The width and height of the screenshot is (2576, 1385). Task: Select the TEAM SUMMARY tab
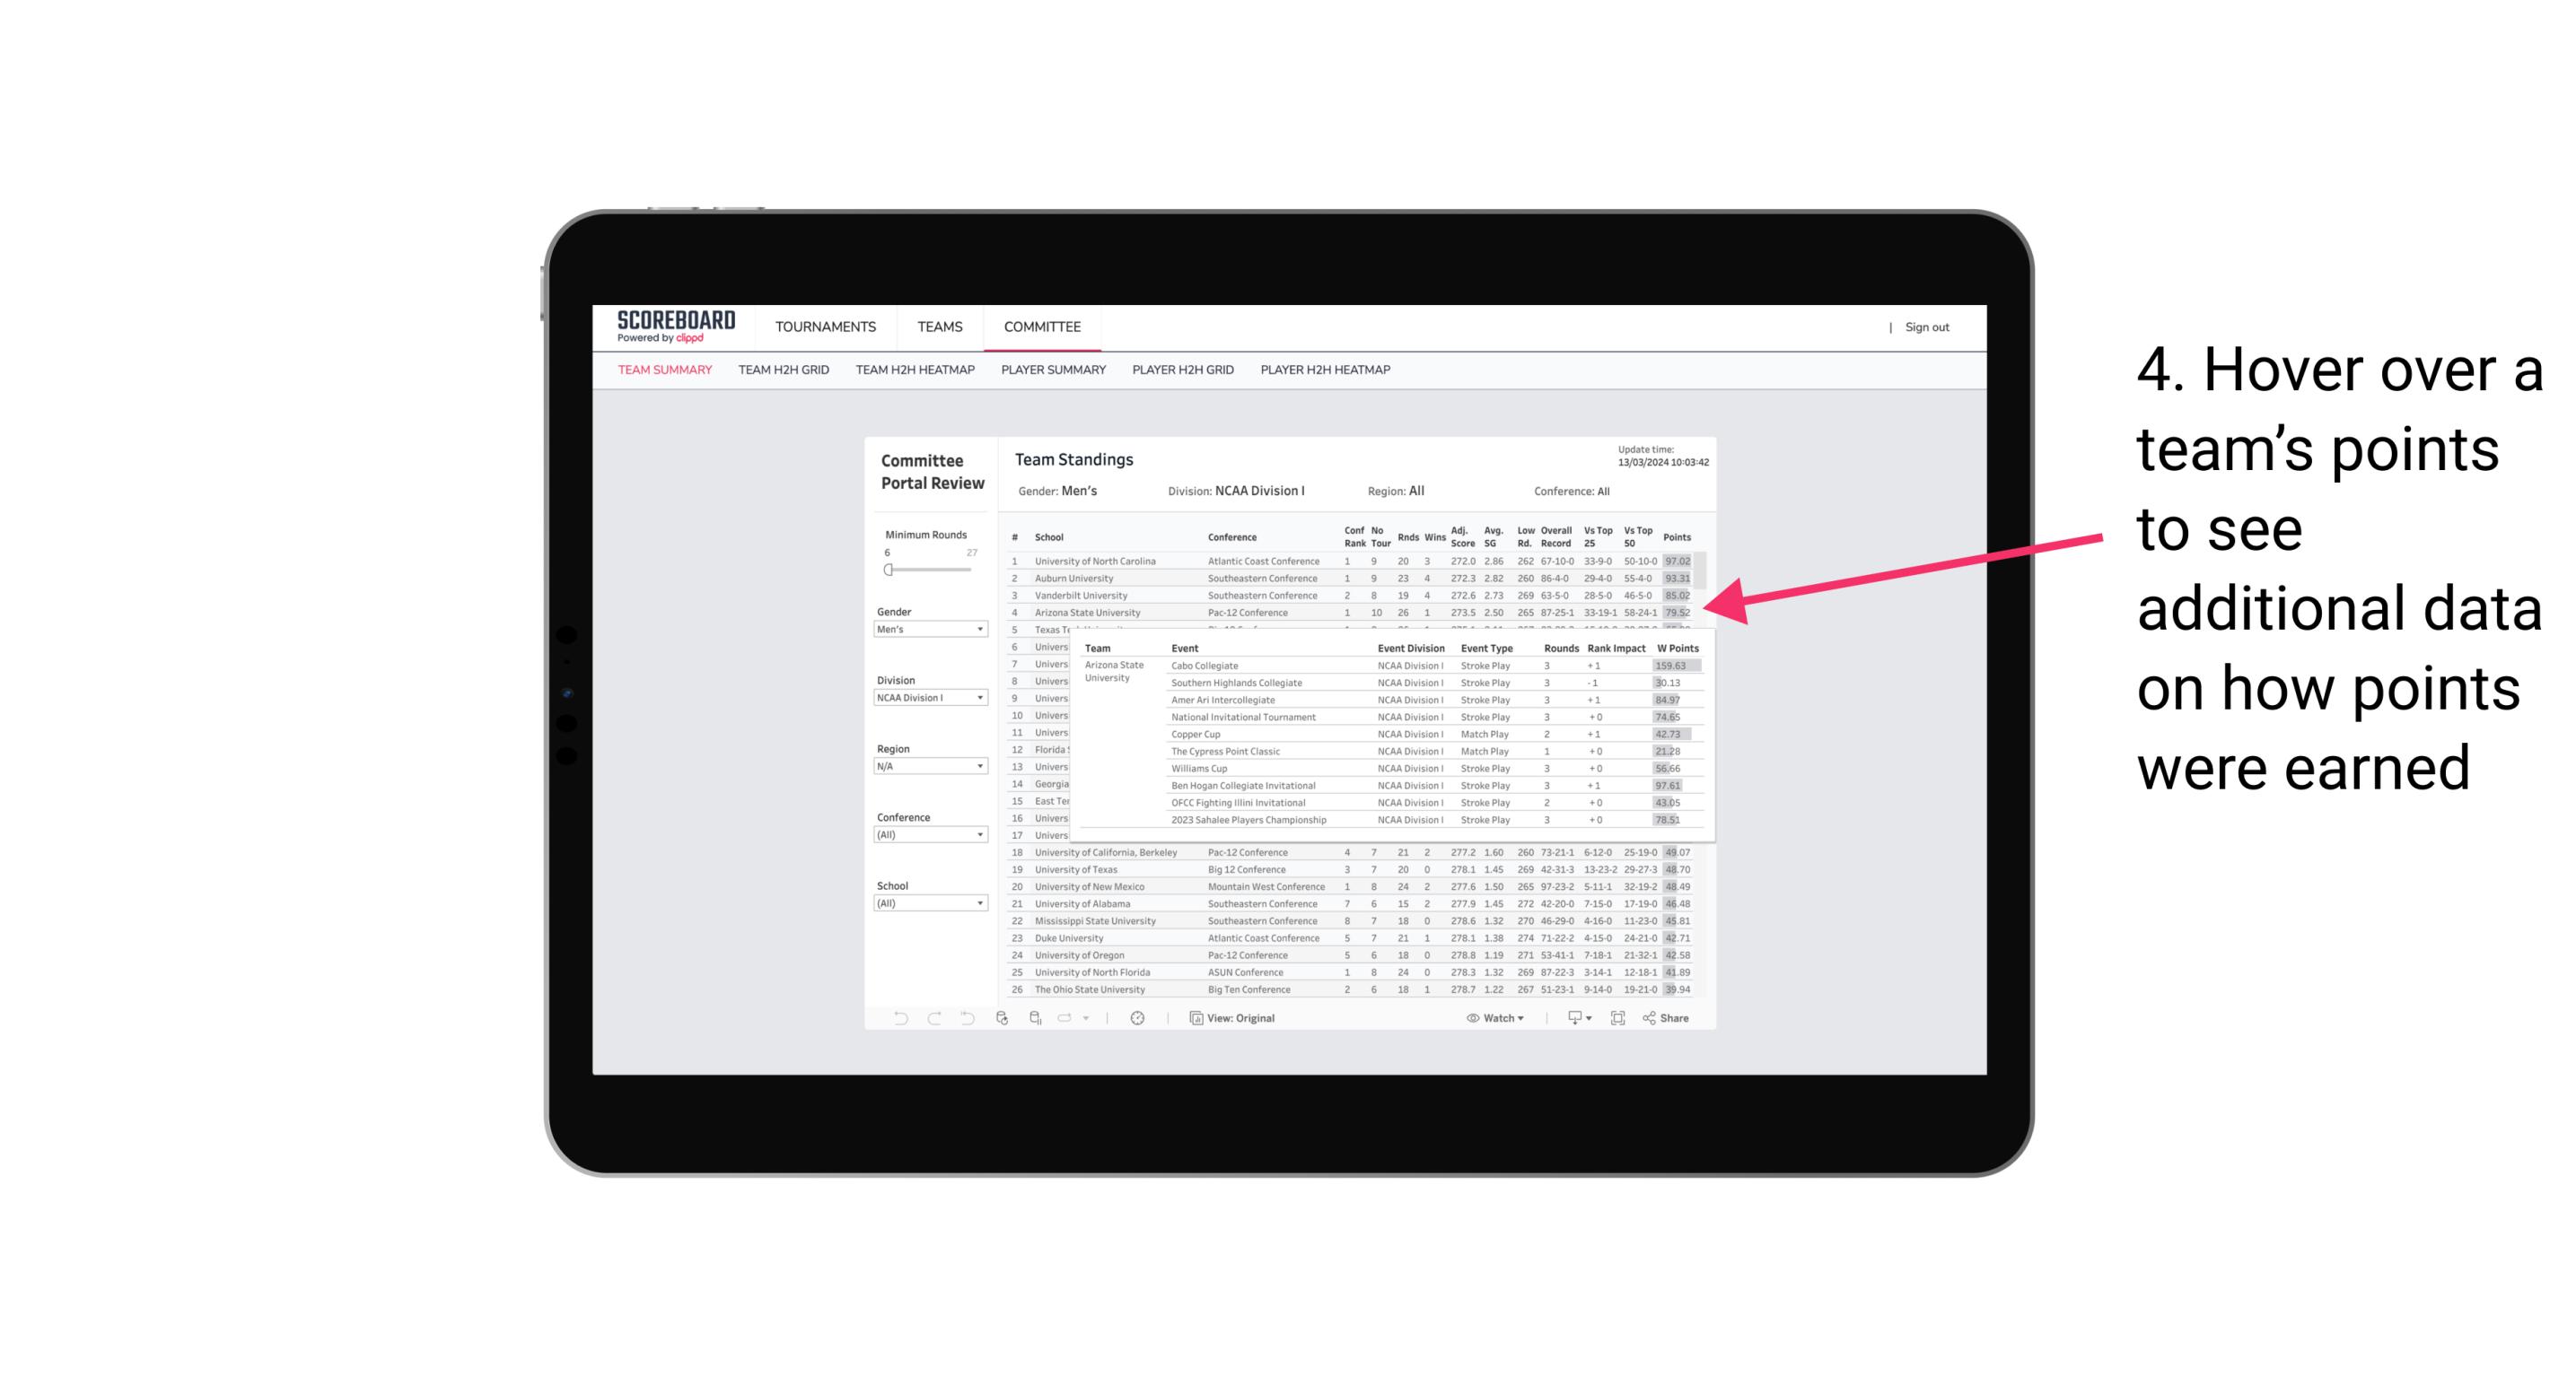[x=663, y=370]
